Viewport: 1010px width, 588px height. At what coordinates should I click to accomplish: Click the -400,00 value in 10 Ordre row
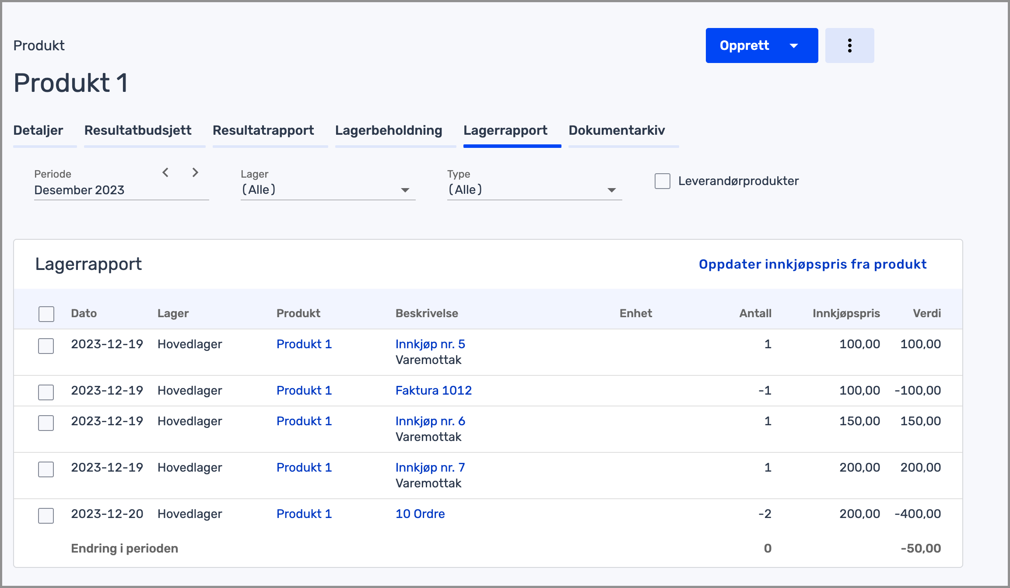coord(918,514)
